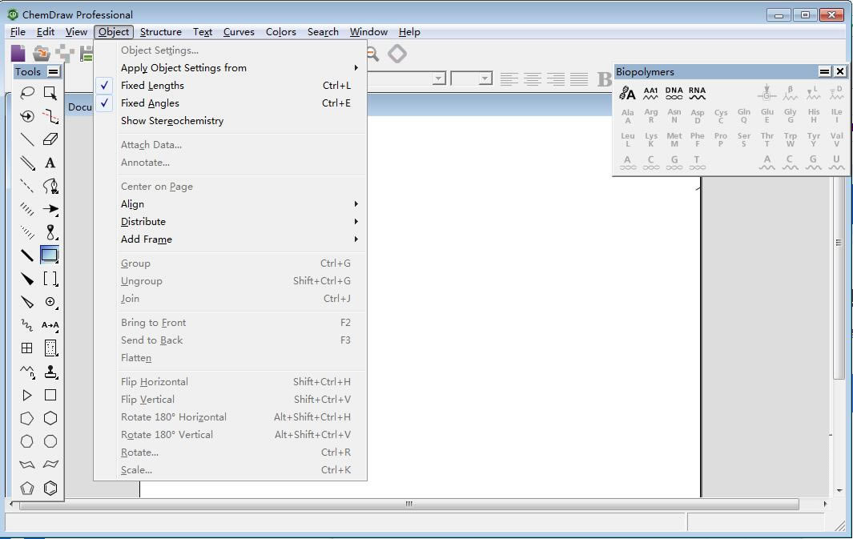Choose the Text tool (A icon)
Image resolution: width=853 pixels, height=539 pixels.
50,163
